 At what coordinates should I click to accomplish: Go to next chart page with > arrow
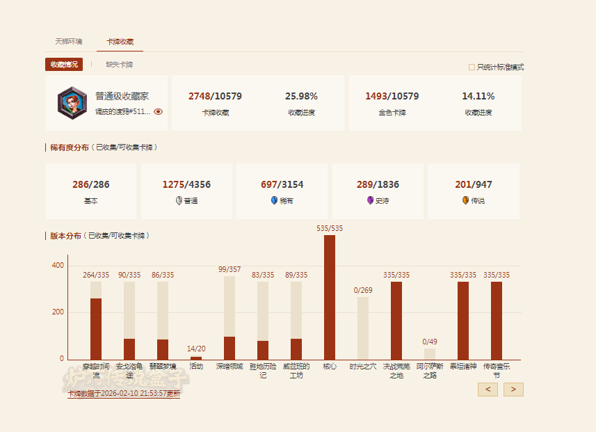tap(513, 390)
